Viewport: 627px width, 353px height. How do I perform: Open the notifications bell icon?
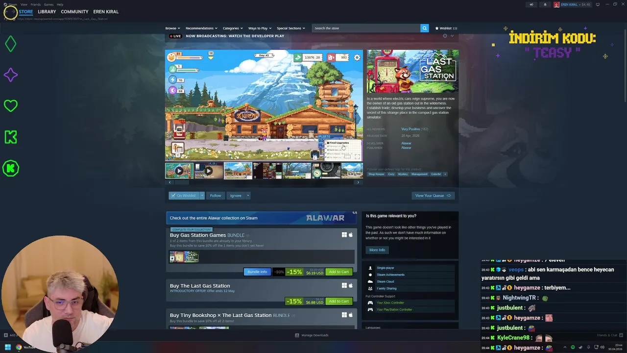tap(545, 4)
